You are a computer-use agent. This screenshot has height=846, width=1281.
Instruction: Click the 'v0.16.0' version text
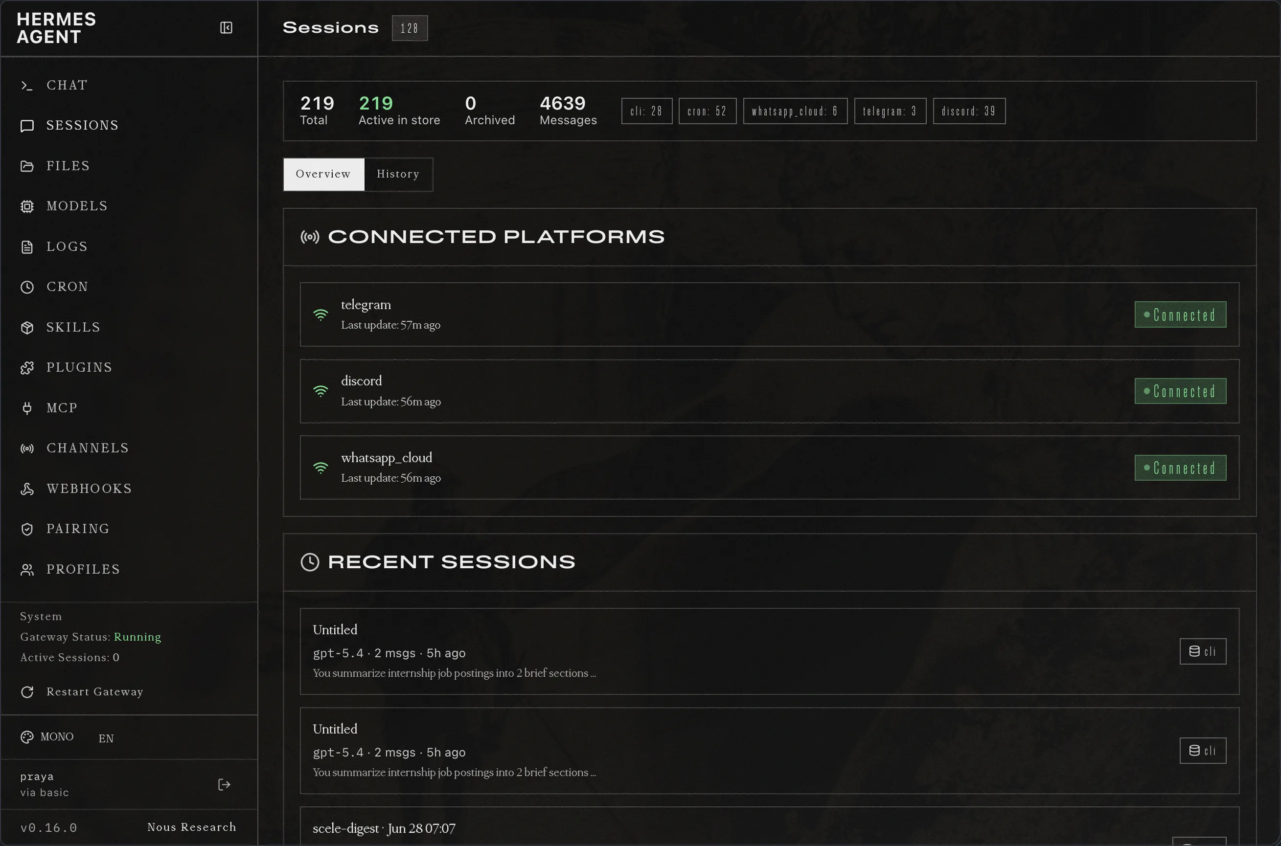pos(48,827)
